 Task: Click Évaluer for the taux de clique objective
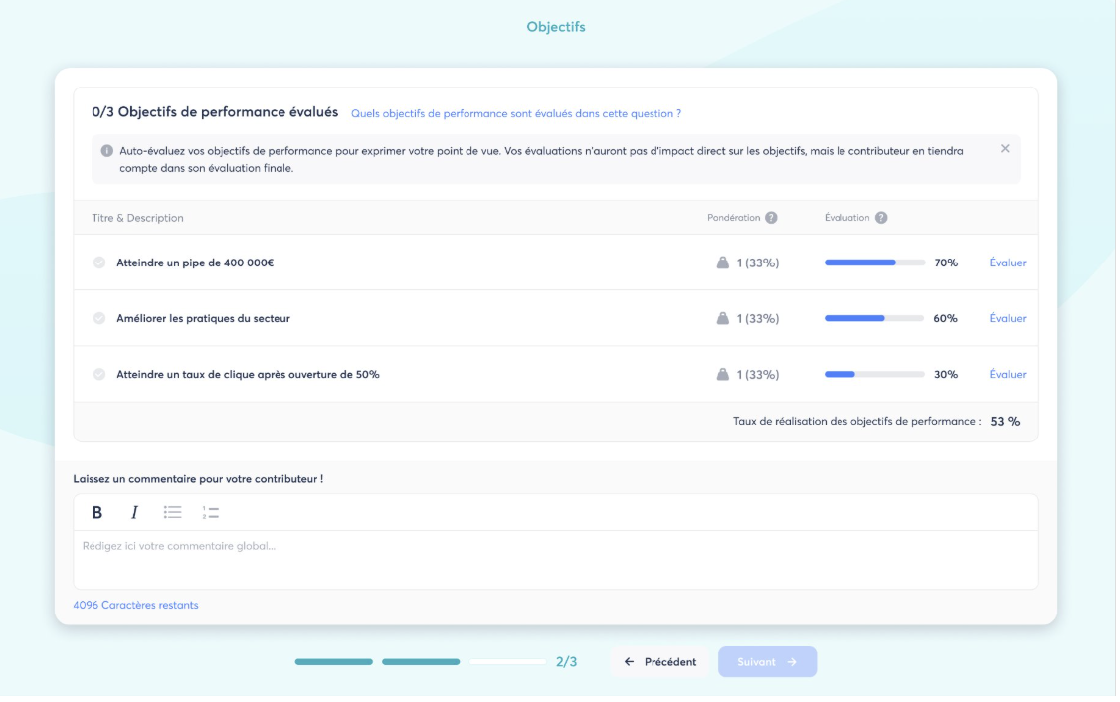tap(1007, 375)
